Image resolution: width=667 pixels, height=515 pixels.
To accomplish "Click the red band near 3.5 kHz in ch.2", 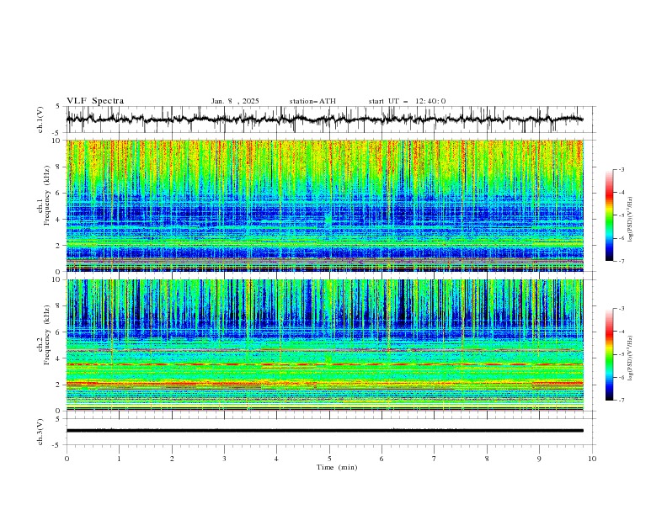I will (x=324, y=364).
